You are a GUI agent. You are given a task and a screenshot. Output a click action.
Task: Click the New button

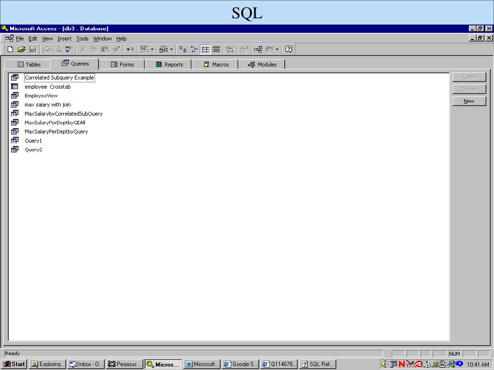[x=469, y=101]
